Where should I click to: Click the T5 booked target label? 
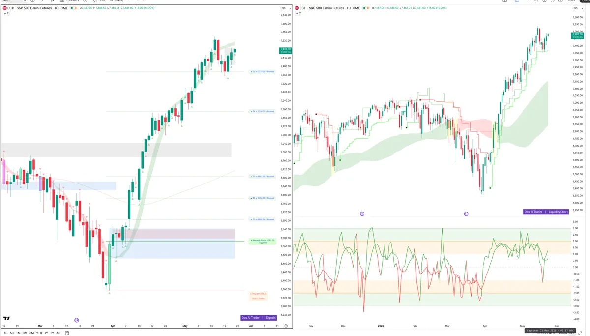[263, 72]
